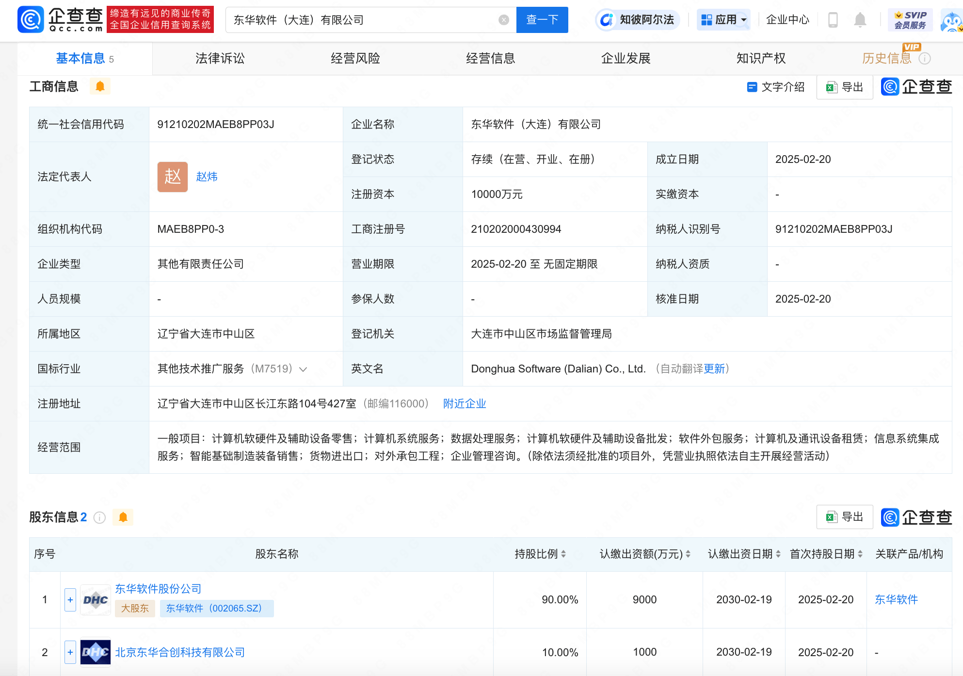
Task: Open the 附近企业 link
Action: click(464, 403)
